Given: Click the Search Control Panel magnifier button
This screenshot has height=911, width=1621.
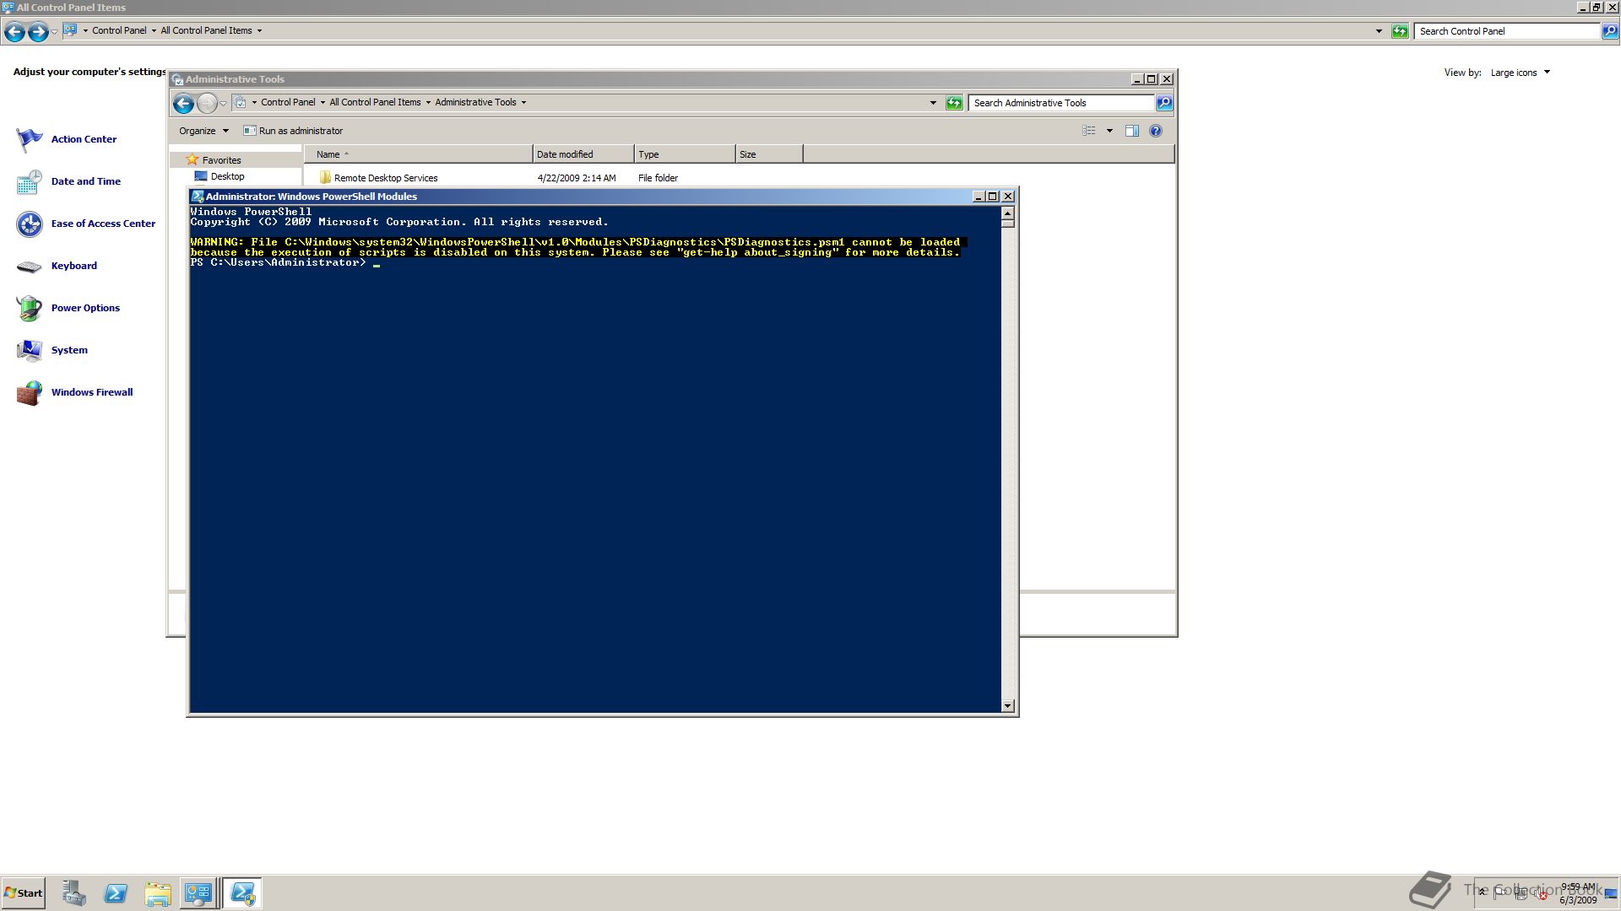Looking at the screenshot, I should [1610, 31].
